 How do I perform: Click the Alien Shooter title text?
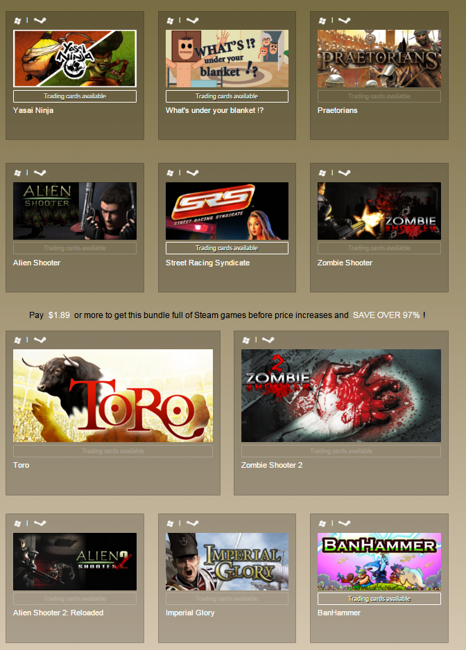37,263
